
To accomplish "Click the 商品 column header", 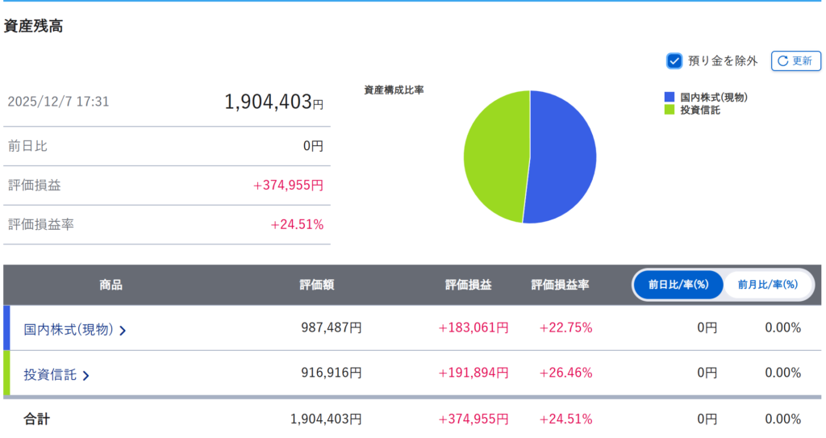I will click(111, 285).
